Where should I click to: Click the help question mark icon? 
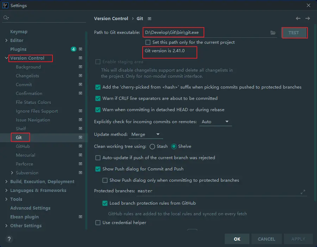click(9, 239)
